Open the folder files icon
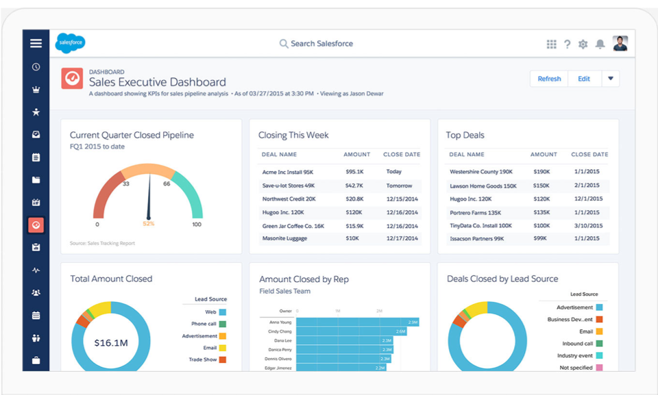 [x=36, y=180]
